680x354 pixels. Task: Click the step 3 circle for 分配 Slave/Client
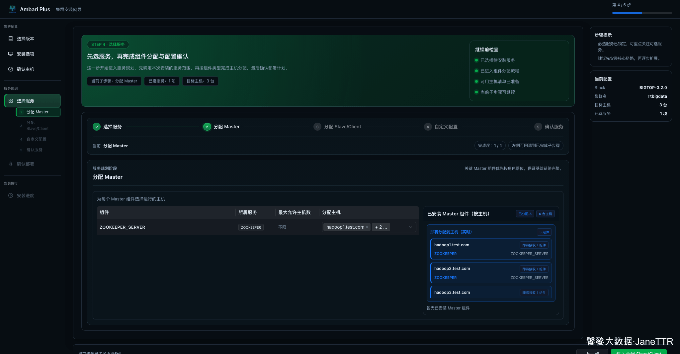coord(317,127)
